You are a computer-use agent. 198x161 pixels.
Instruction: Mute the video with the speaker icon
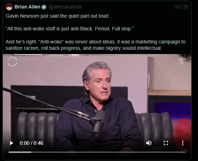pyautogui.click(x=149, y=143)
